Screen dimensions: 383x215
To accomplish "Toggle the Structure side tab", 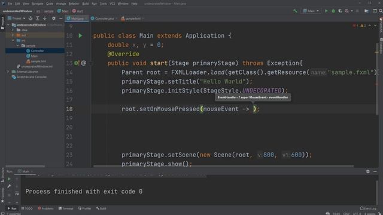I will 2,175.
